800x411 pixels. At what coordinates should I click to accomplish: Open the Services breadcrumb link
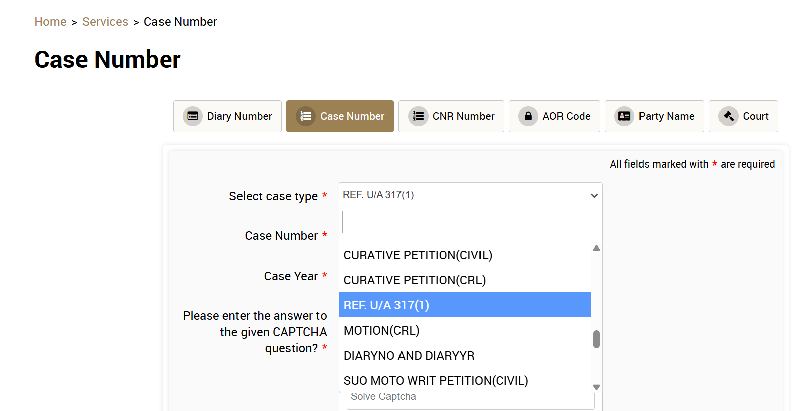(105, 22)
